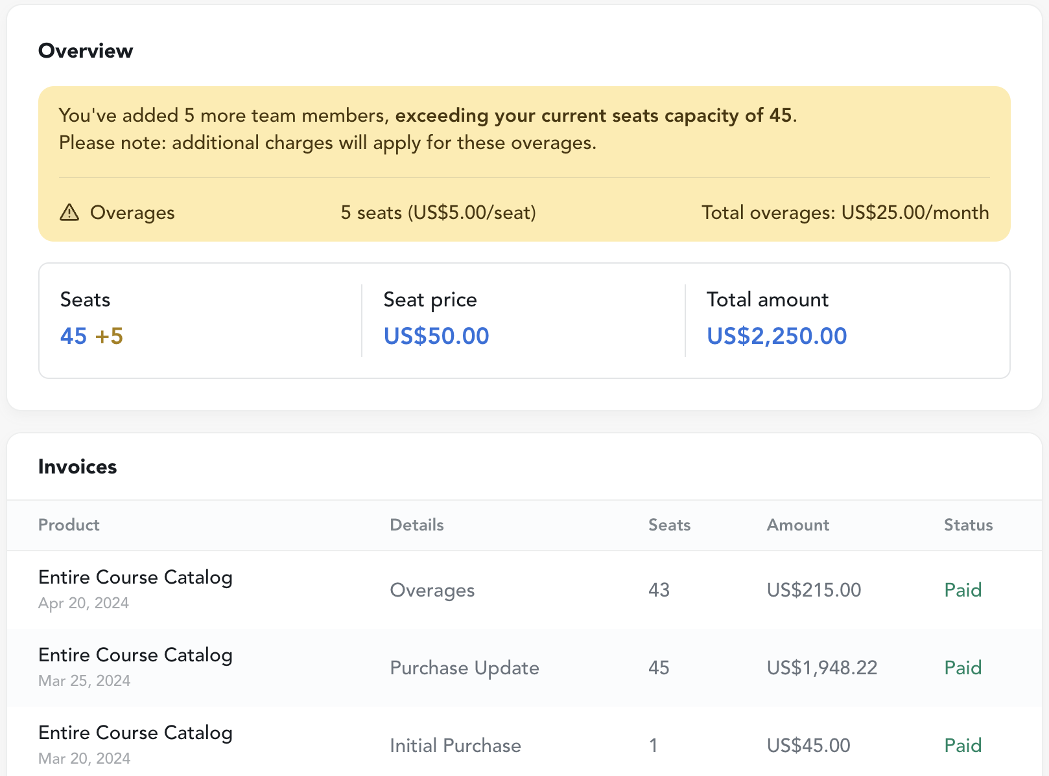Image resolution: width=1049 pixels, height=776 pixels.
Task: Open the Apr 20, 2024 Entire Course Catalog invoice
Action: pos(136,576)
